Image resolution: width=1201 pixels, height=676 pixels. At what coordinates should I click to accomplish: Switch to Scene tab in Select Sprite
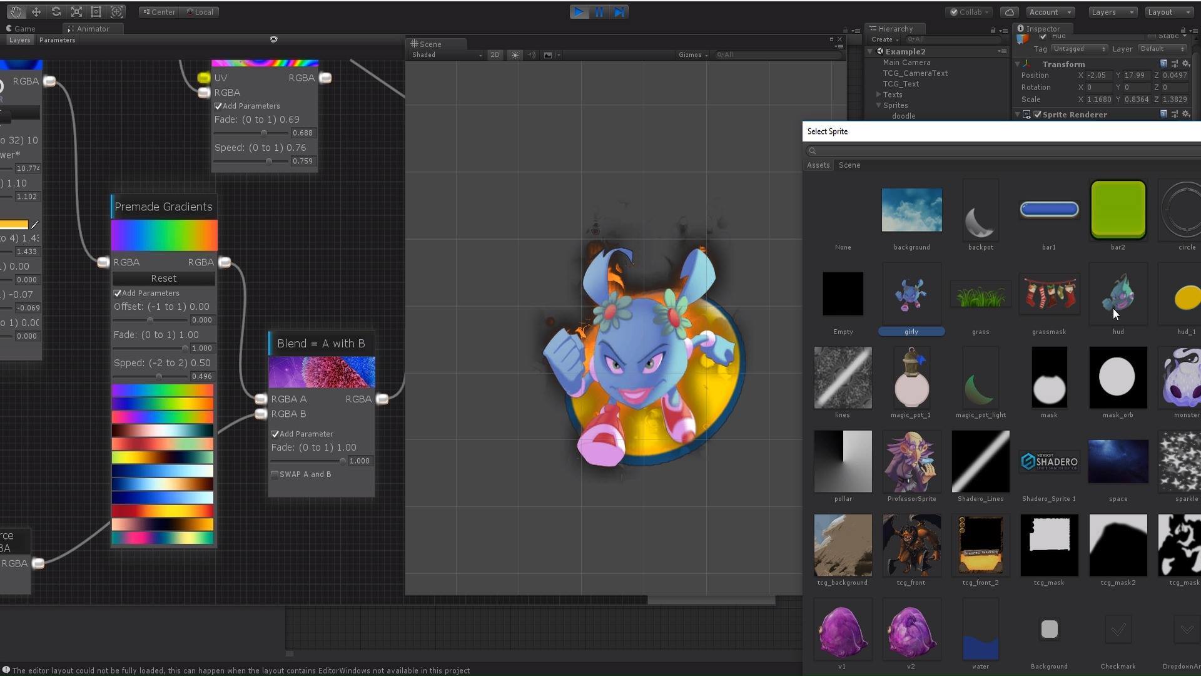click(x=849, y=165)
